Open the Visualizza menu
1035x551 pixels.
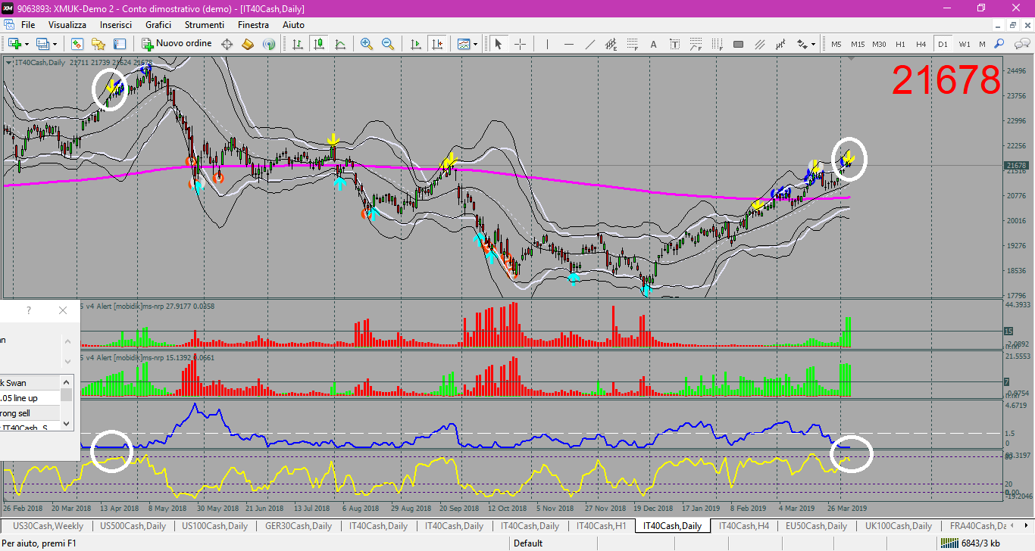point(67,25)
